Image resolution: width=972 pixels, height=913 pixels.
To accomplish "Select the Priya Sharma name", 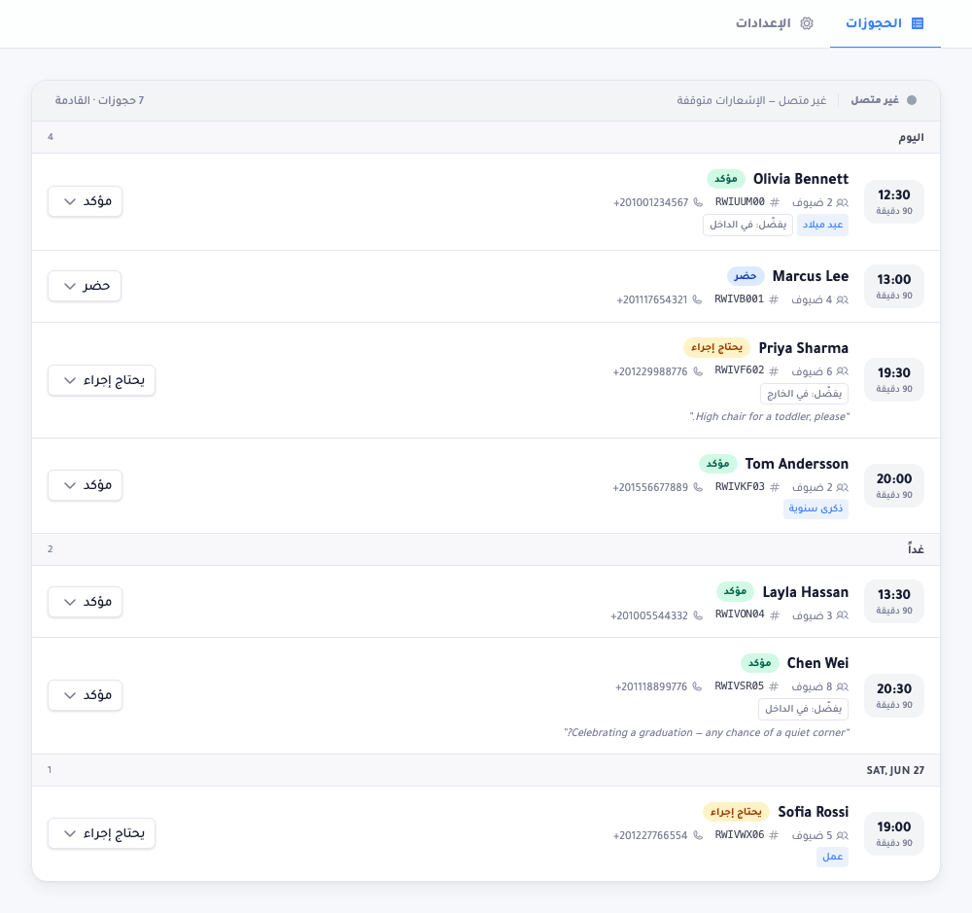I will coord(804,348).
